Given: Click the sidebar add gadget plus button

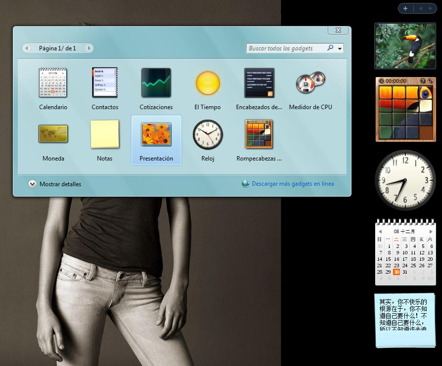Looking at the screenshot, I should click(405, 8).
